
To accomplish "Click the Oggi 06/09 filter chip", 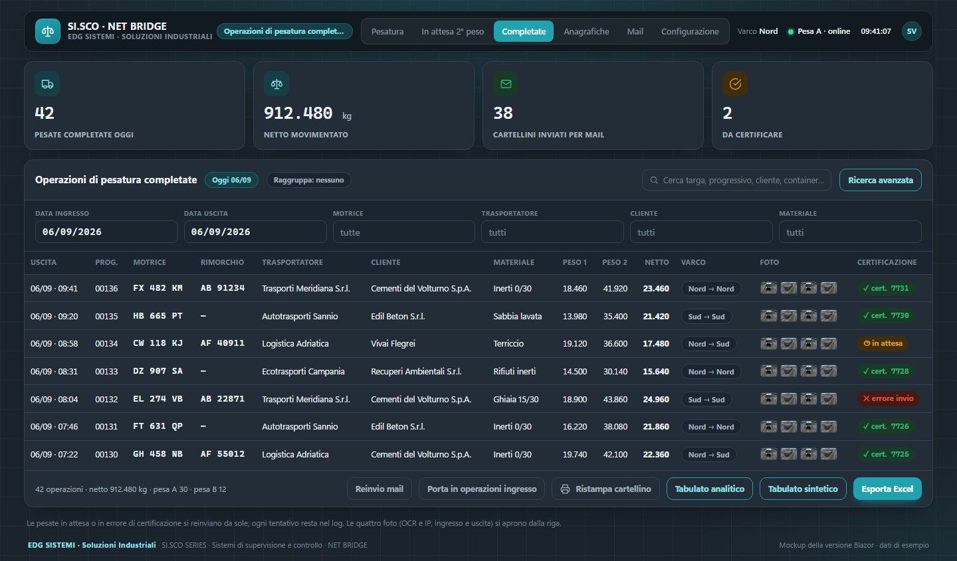I will coord(231,180).
